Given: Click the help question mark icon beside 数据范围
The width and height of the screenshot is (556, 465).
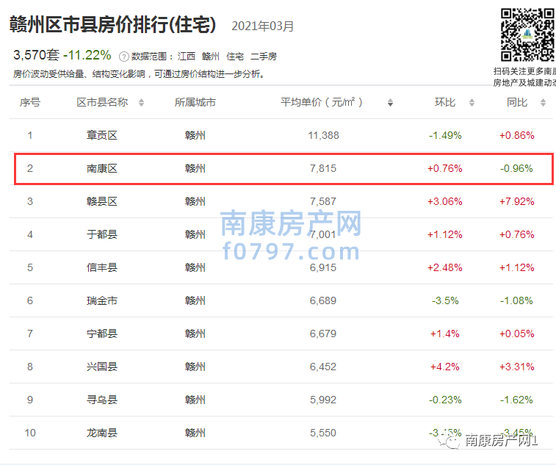Looking at the screenshot, I should (x=124, y=57).
